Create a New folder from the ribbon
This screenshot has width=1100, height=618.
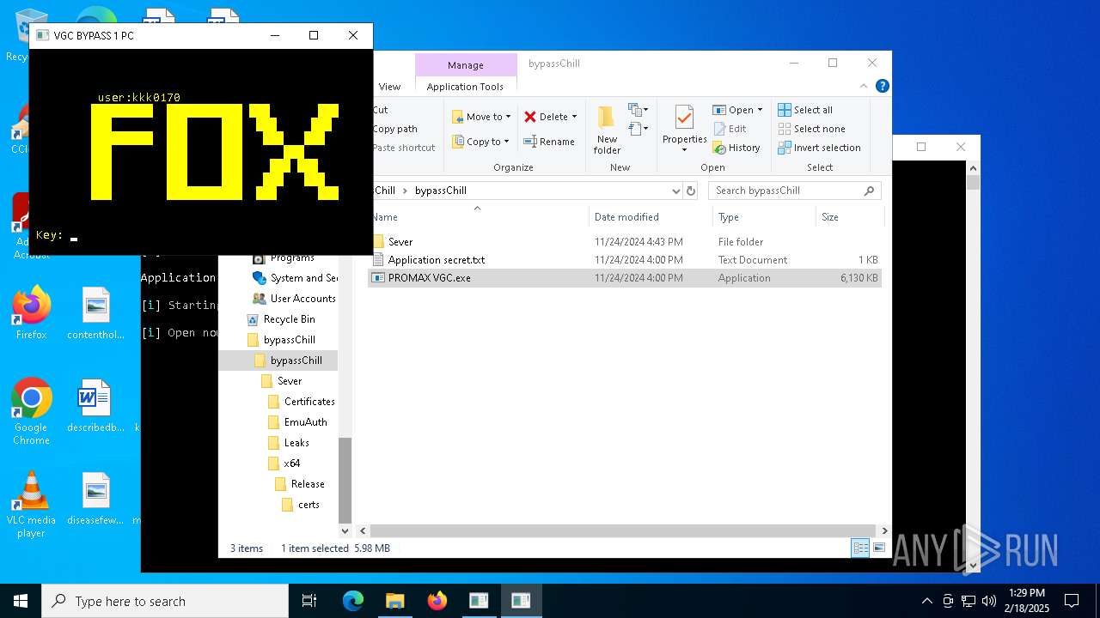click(607, 130)
